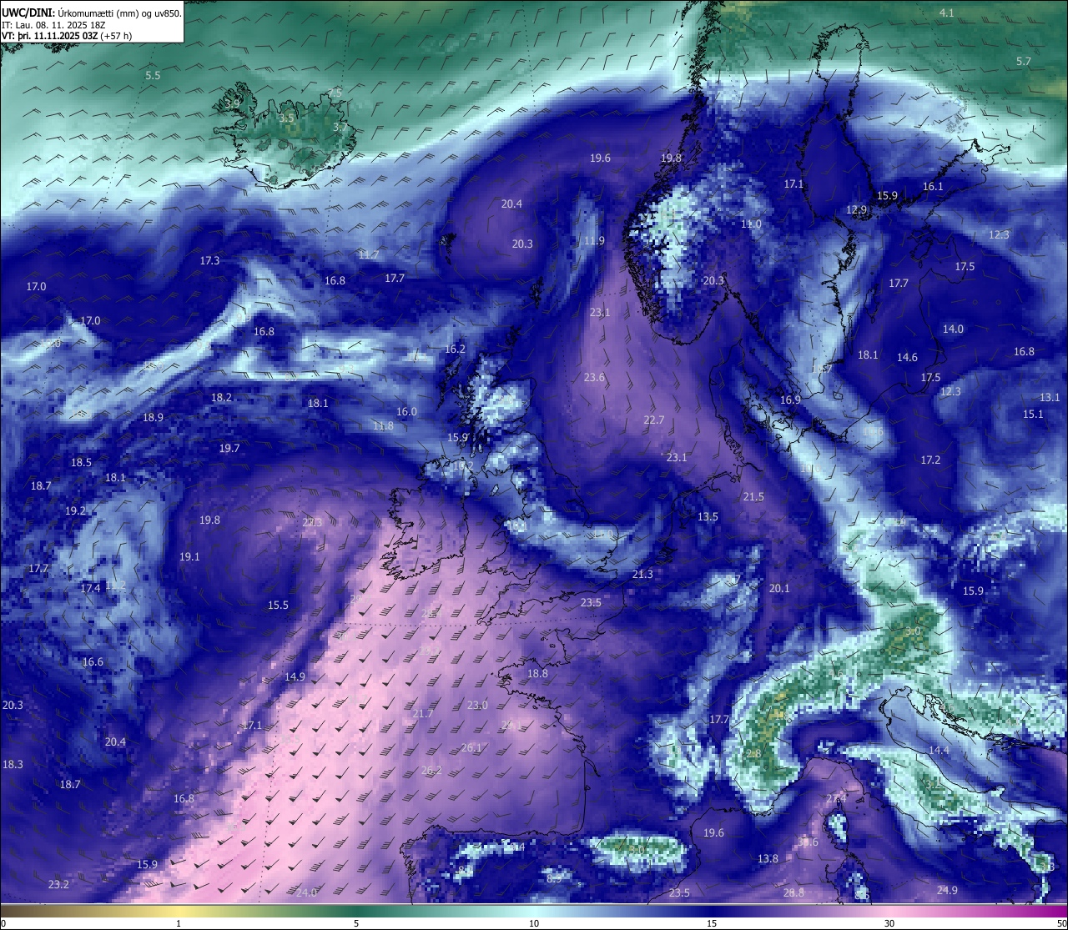Click the 18.3 value label
This screenshot has width=1068, height=930.
pyautogui.click(x=13, y=765)
